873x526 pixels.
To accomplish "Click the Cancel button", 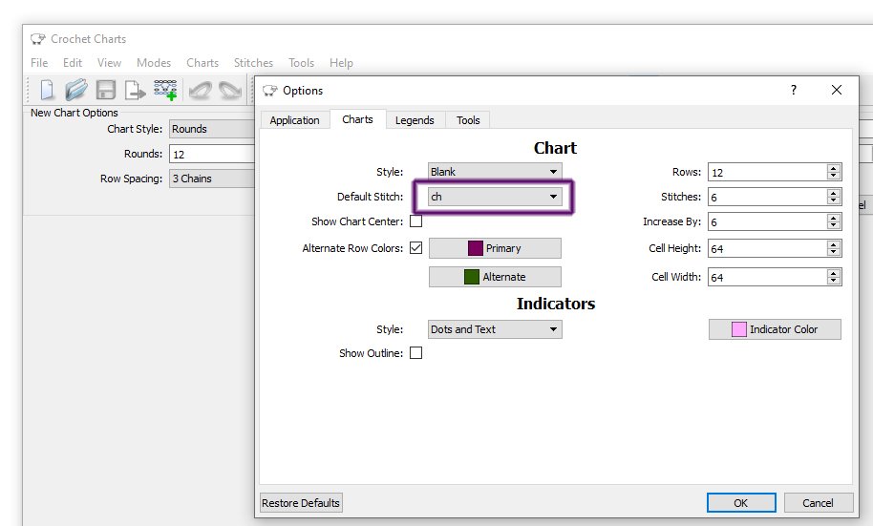I will click(x=818, y=503).
